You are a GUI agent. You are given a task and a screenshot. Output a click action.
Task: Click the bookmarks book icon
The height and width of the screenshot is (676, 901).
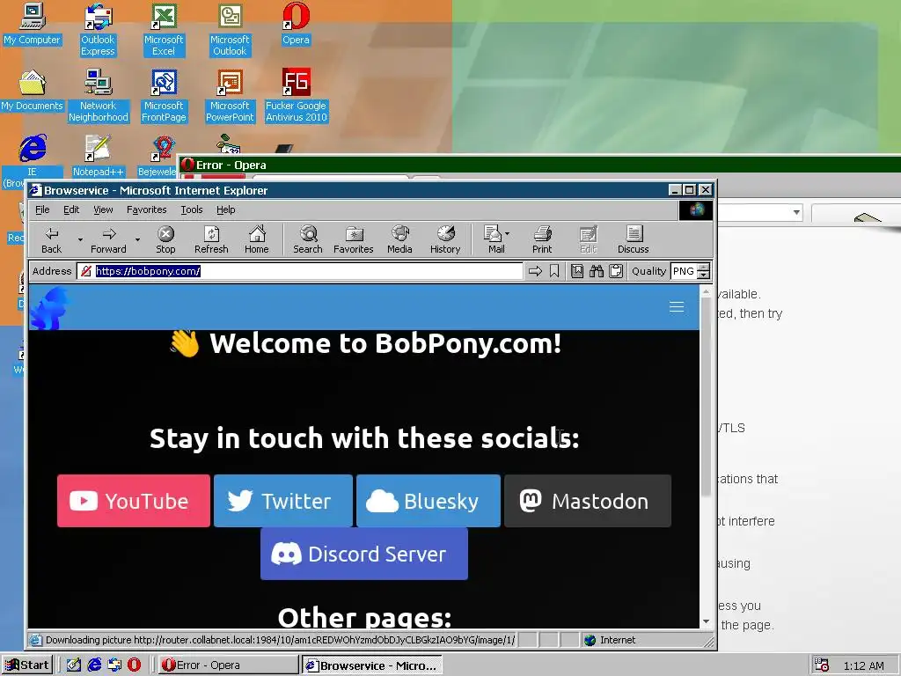[x=577, y=271]
